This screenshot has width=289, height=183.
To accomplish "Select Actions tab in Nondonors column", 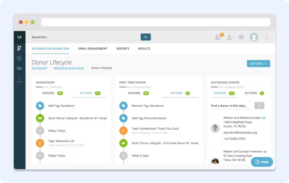I will [90, 93].
